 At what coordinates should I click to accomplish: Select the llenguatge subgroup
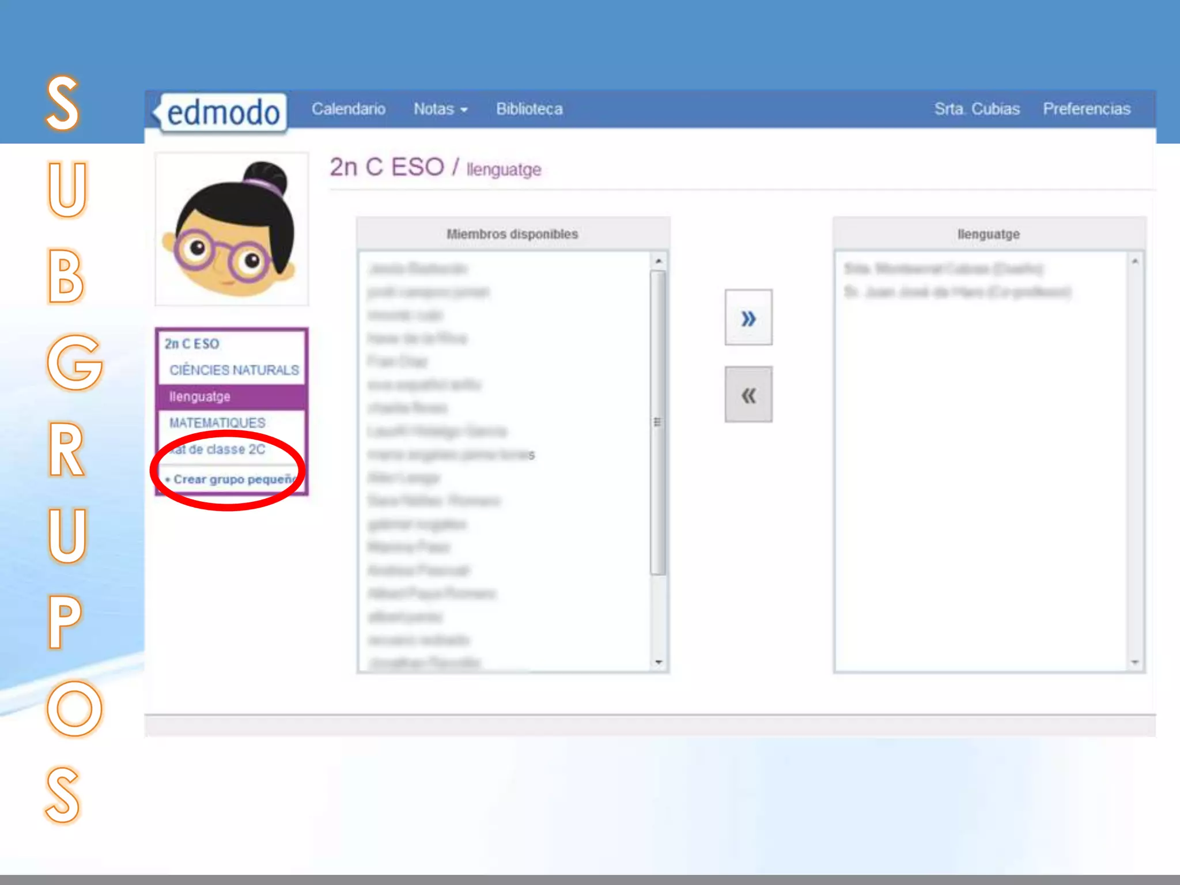[200, 396]
